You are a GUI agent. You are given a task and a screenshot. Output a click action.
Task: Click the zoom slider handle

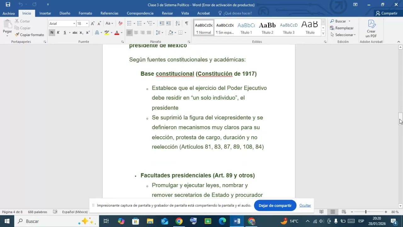(x=366, y=212)
